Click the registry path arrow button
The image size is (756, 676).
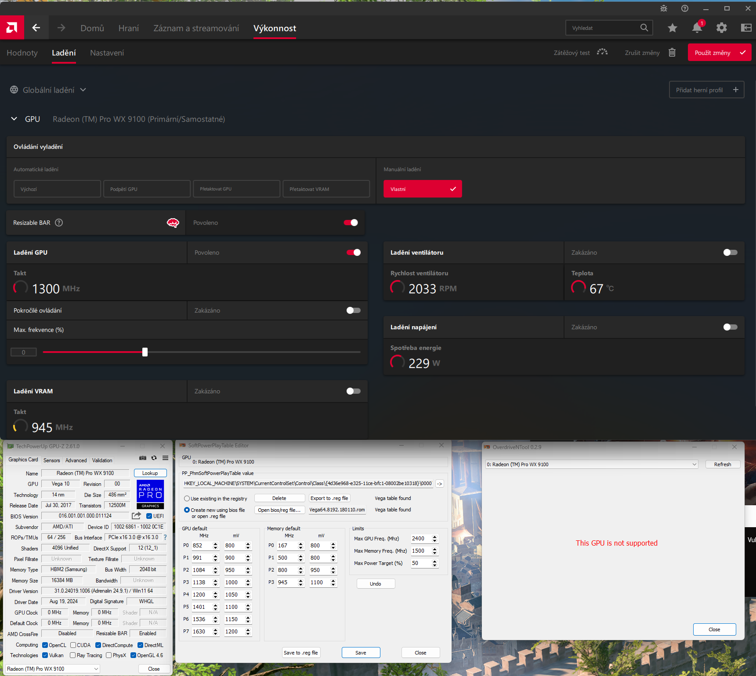pyautogui.click(x=440, y=483)
